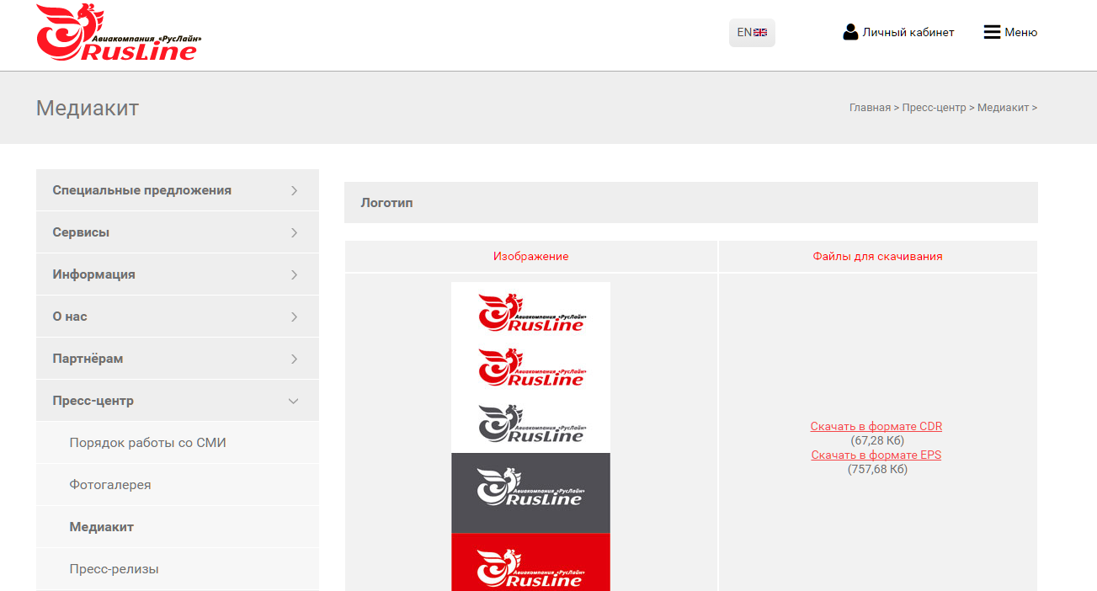1097x591 pixels.
Task: Select the Пресс-центр sidebar item
Action: 178,401
